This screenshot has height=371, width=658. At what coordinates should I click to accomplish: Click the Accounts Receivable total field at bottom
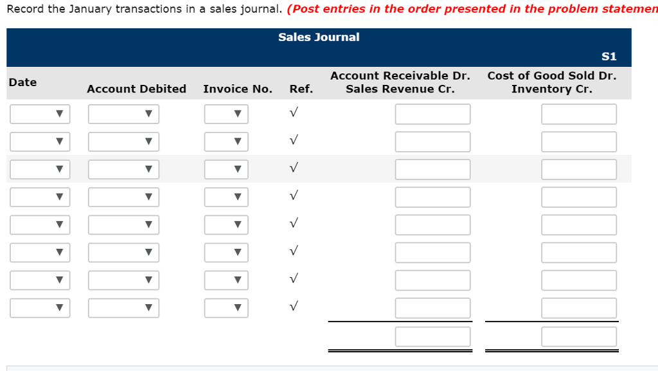432,336
